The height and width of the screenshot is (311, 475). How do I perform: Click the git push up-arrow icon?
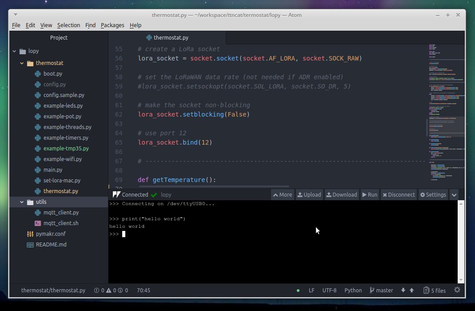click(x=412, y=291)
